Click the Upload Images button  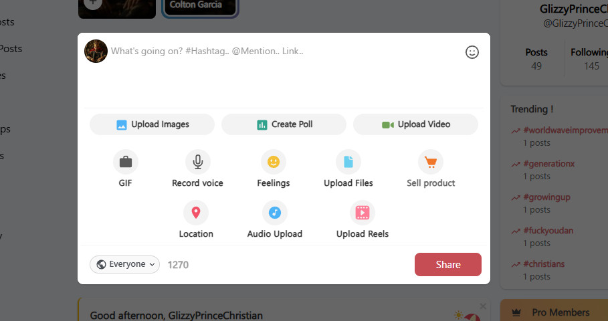point(152,124)
